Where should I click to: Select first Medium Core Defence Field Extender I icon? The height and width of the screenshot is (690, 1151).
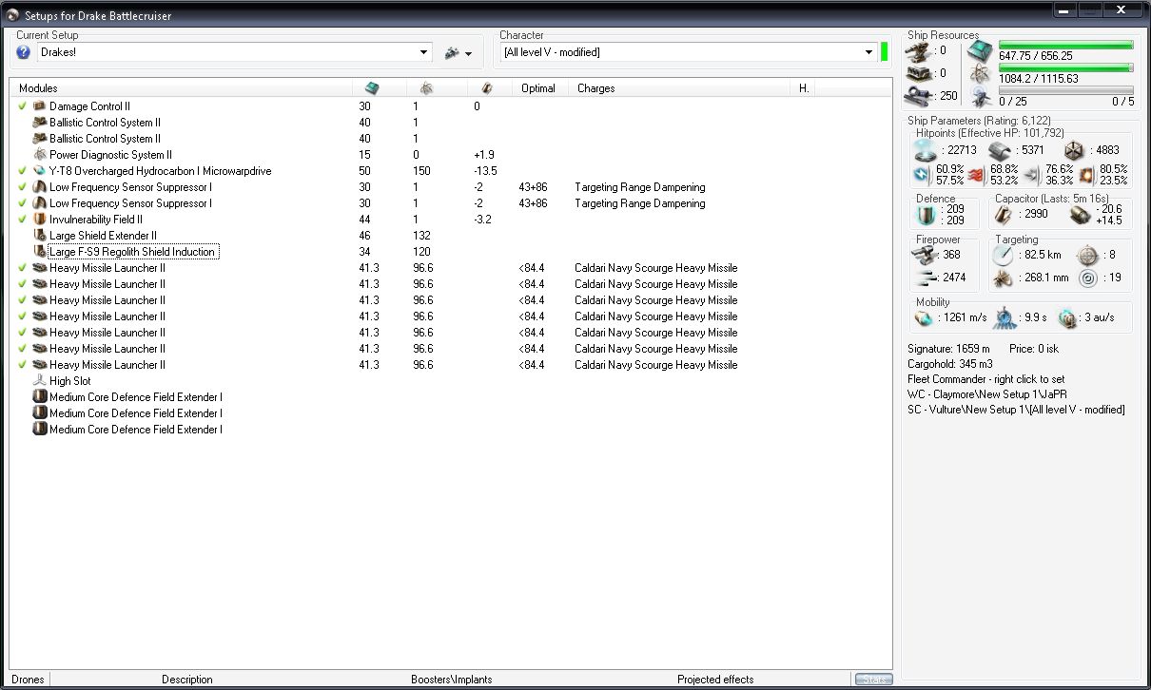40,397
